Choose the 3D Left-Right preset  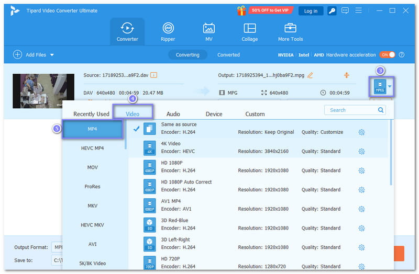(x=258, y=244)
